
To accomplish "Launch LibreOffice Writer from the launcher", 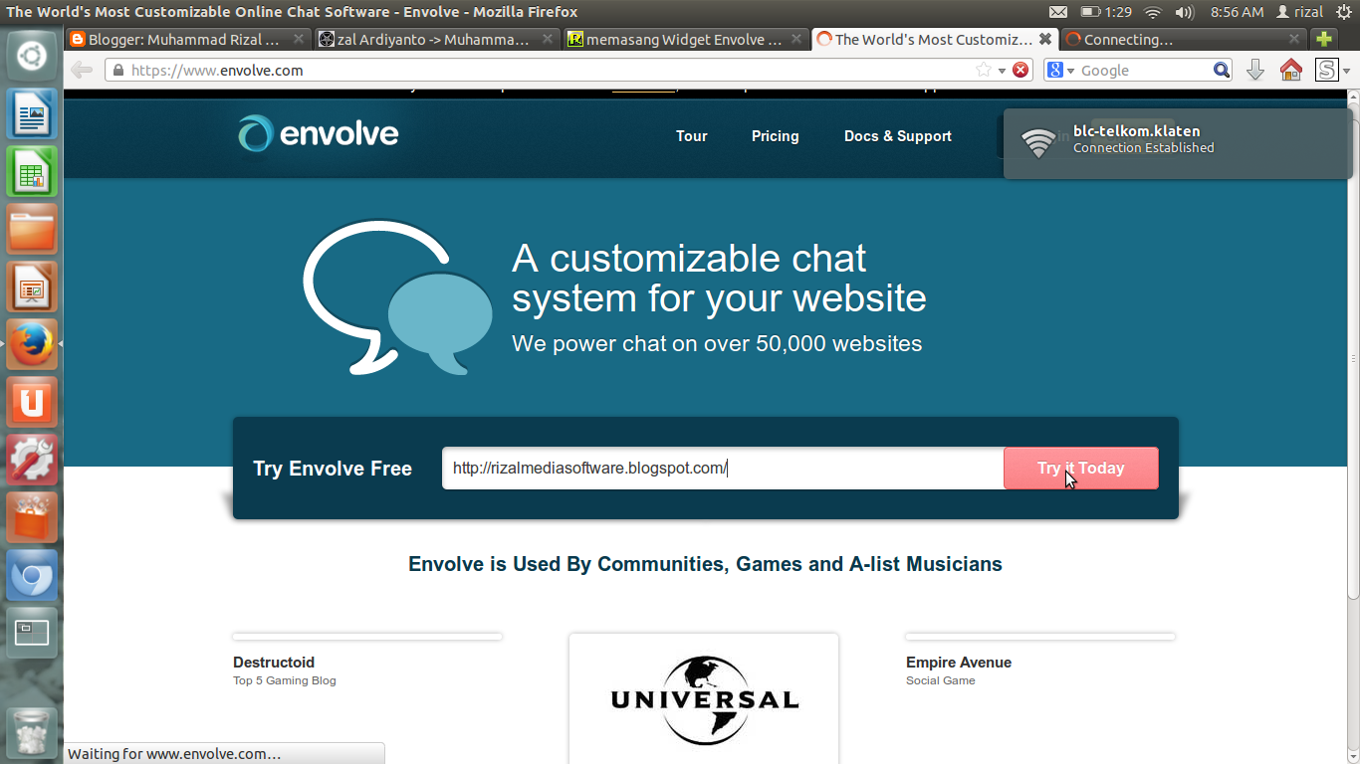I will tap(32, 113).
